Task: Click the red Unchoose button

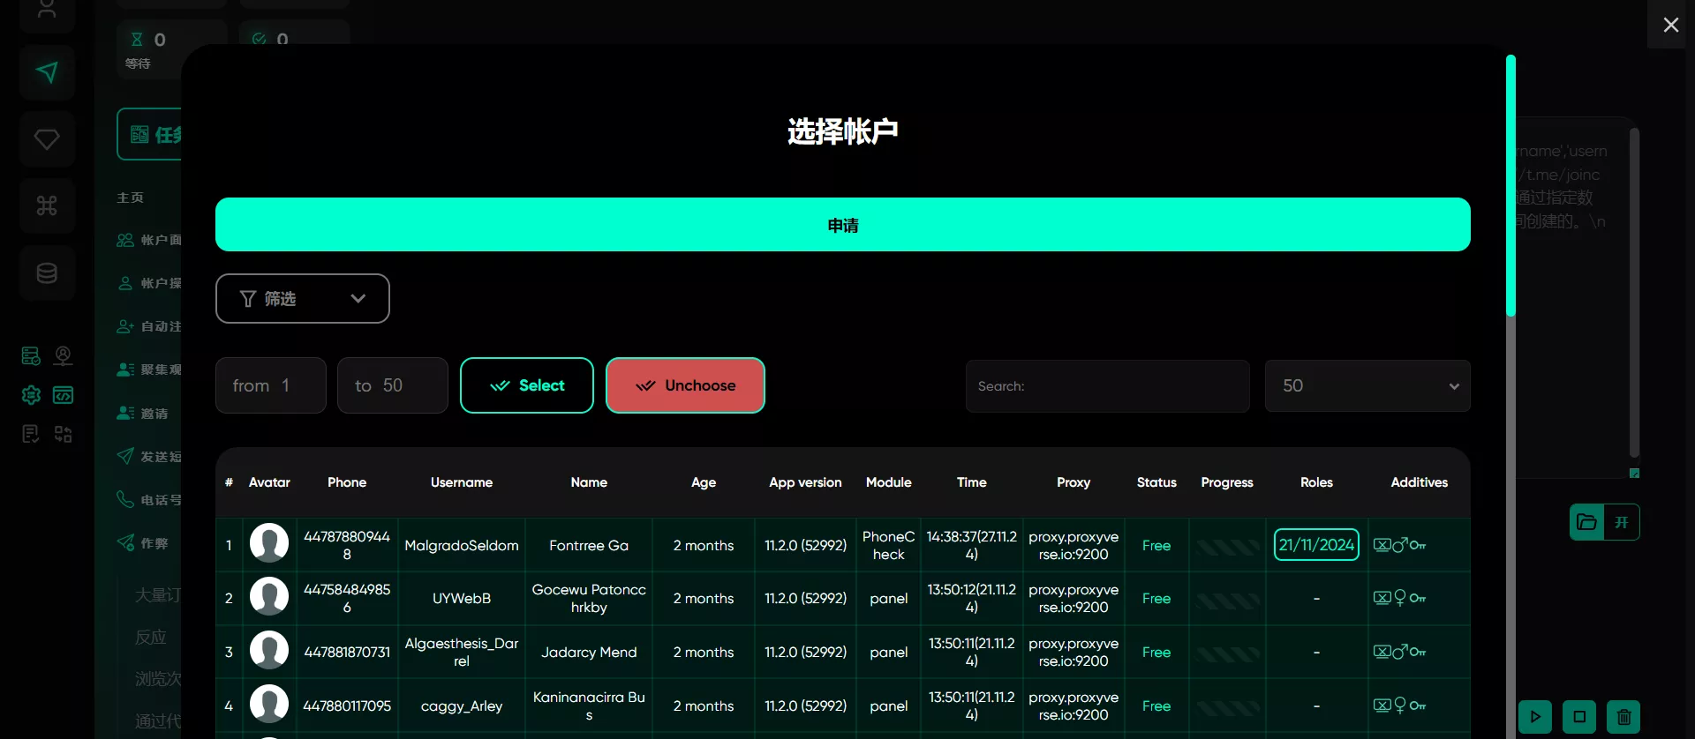Action: point(685,385)
